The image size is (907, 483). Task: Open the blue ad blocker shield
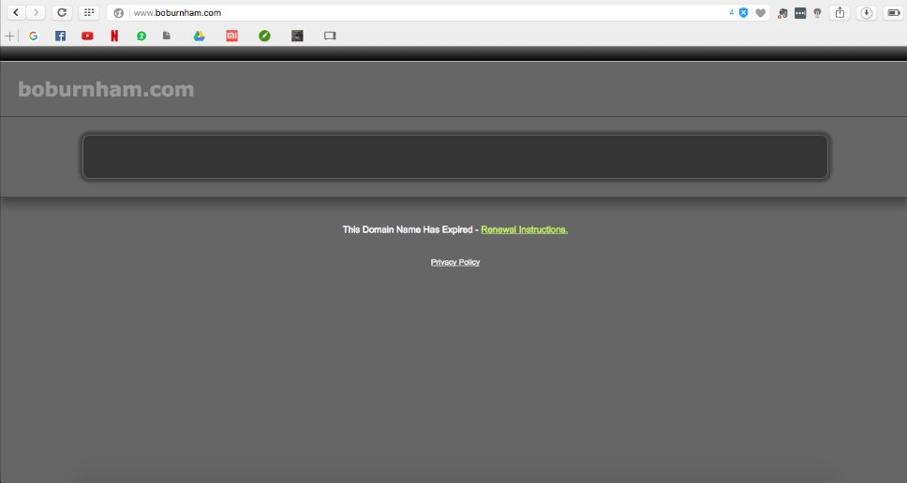(744, 13)
